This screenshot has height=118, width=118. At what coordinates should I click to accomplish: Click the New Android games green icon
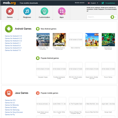click(x=38, y=29)
